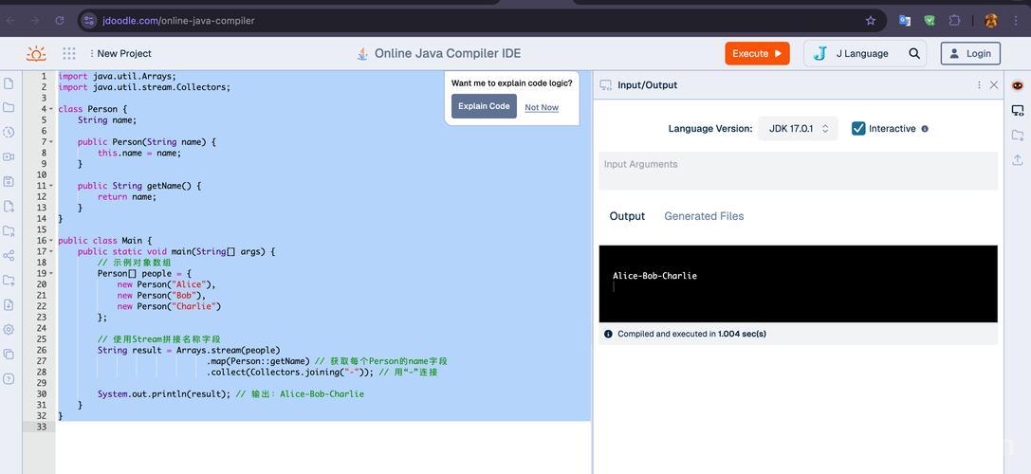Open the help question mark icon
The height and width of the screenshot is (474, 1031).
9,378
